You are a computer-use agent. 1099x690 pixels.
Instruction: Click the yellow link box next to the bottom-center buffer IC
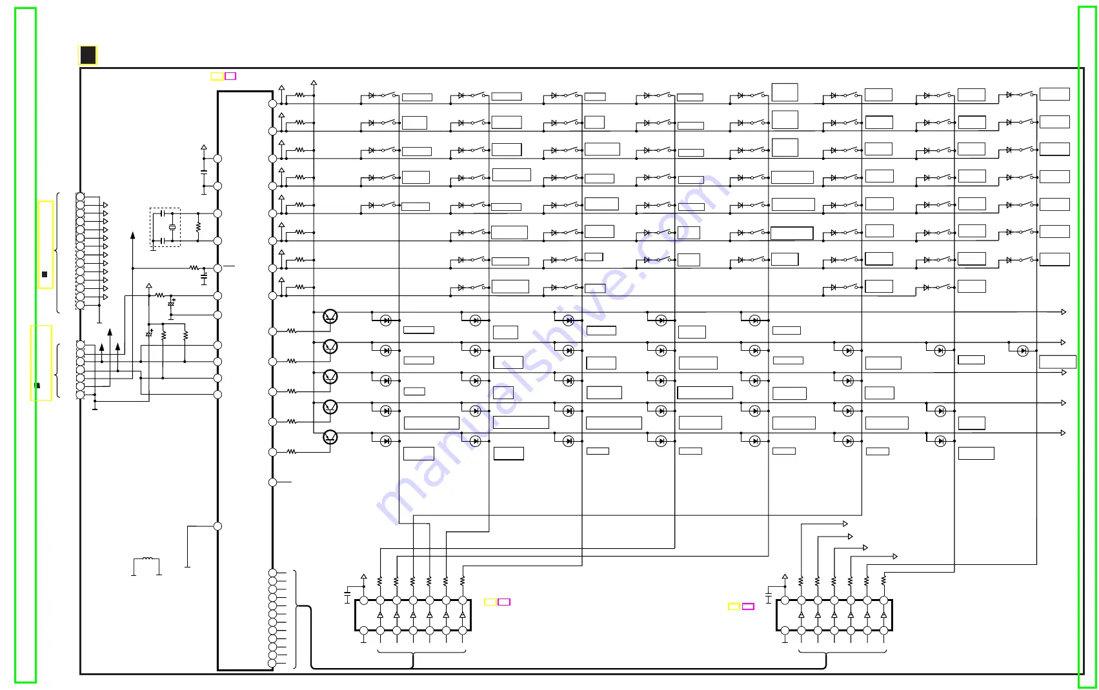[490, 602]
